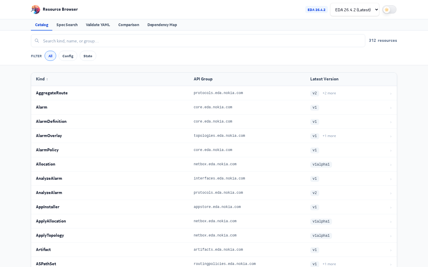This screenshot has width=428, height=267.
Task: Toggle the light/dark theme switch
Action: point(389,9)
